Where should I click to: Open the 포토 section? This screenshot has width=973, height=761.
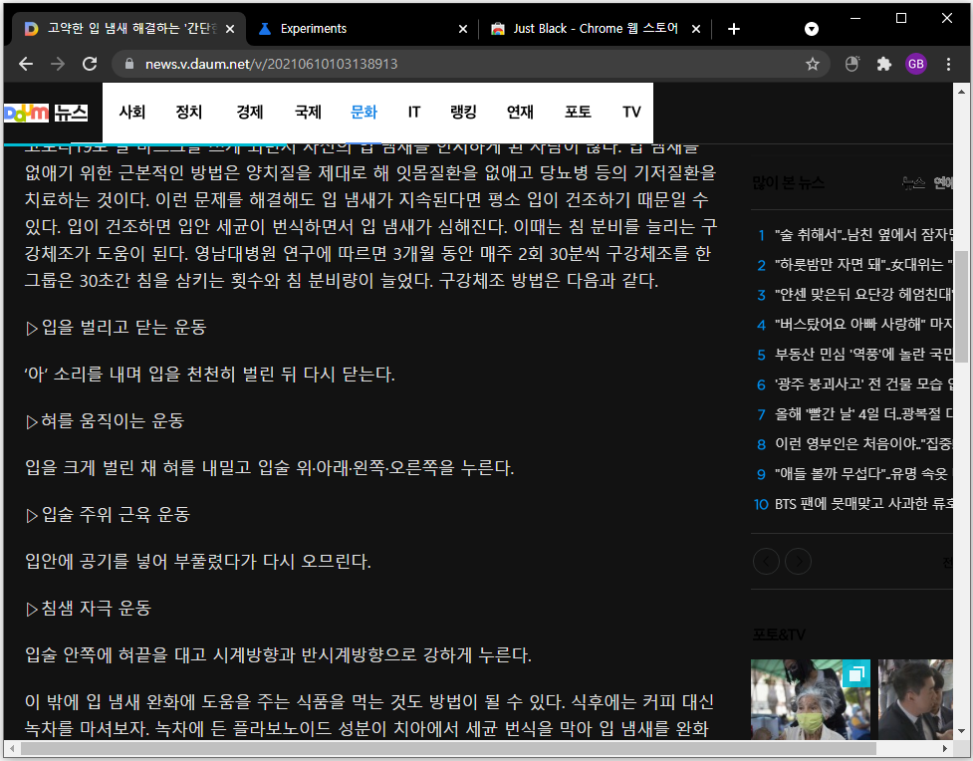(x=578, y=112)
